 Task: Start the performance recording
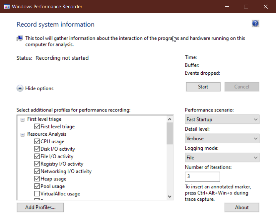coord(203,87)
